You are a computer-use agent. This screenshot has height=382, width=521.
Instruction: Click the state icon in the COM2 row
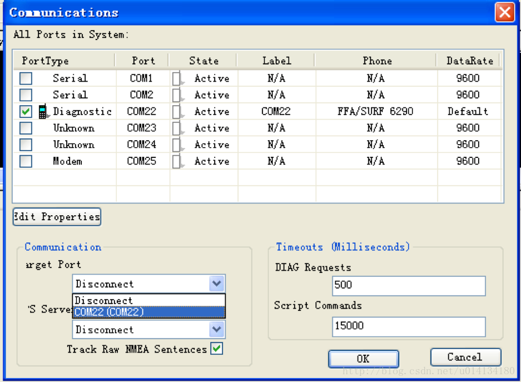click(178, 95)
